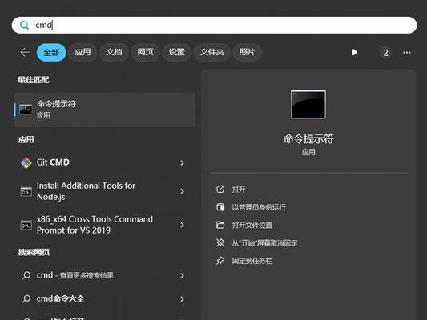Click the search magnifier icon in search box
Image resolution: width=427 pixels, height=320 pixels.
[24, 26]
